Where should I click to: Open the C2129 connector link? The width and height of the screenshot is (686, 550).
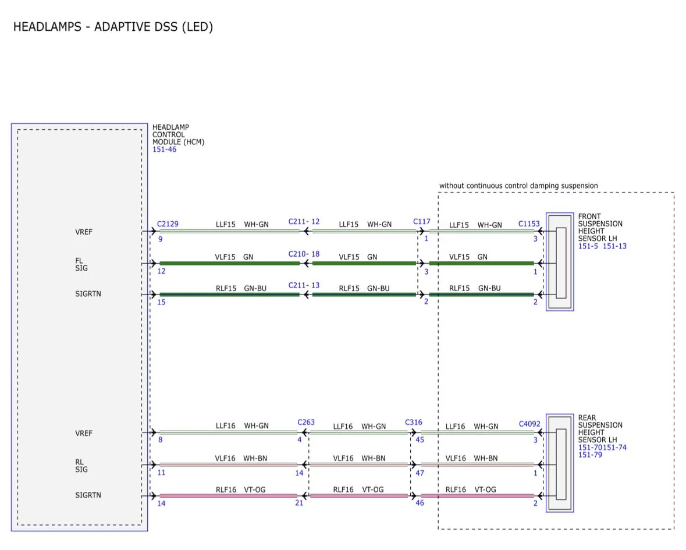coord(168,224)
